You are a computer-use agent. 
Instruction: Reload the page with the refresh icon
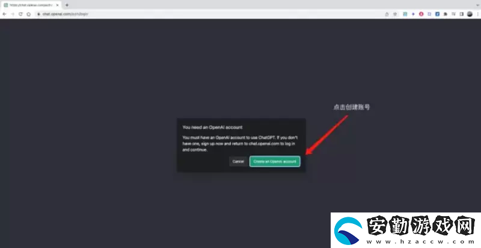(x=20, y=14)
